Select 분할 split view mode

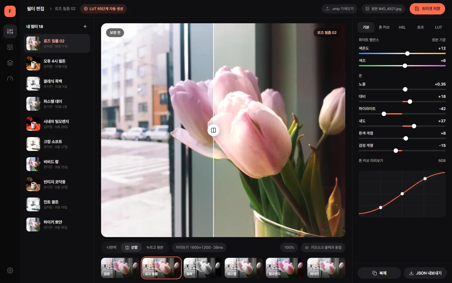132,247
